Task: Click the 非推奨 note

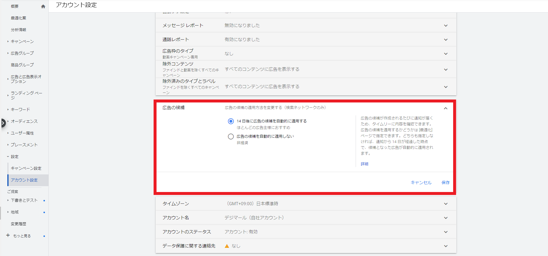Action: click(x=243, y=143)
